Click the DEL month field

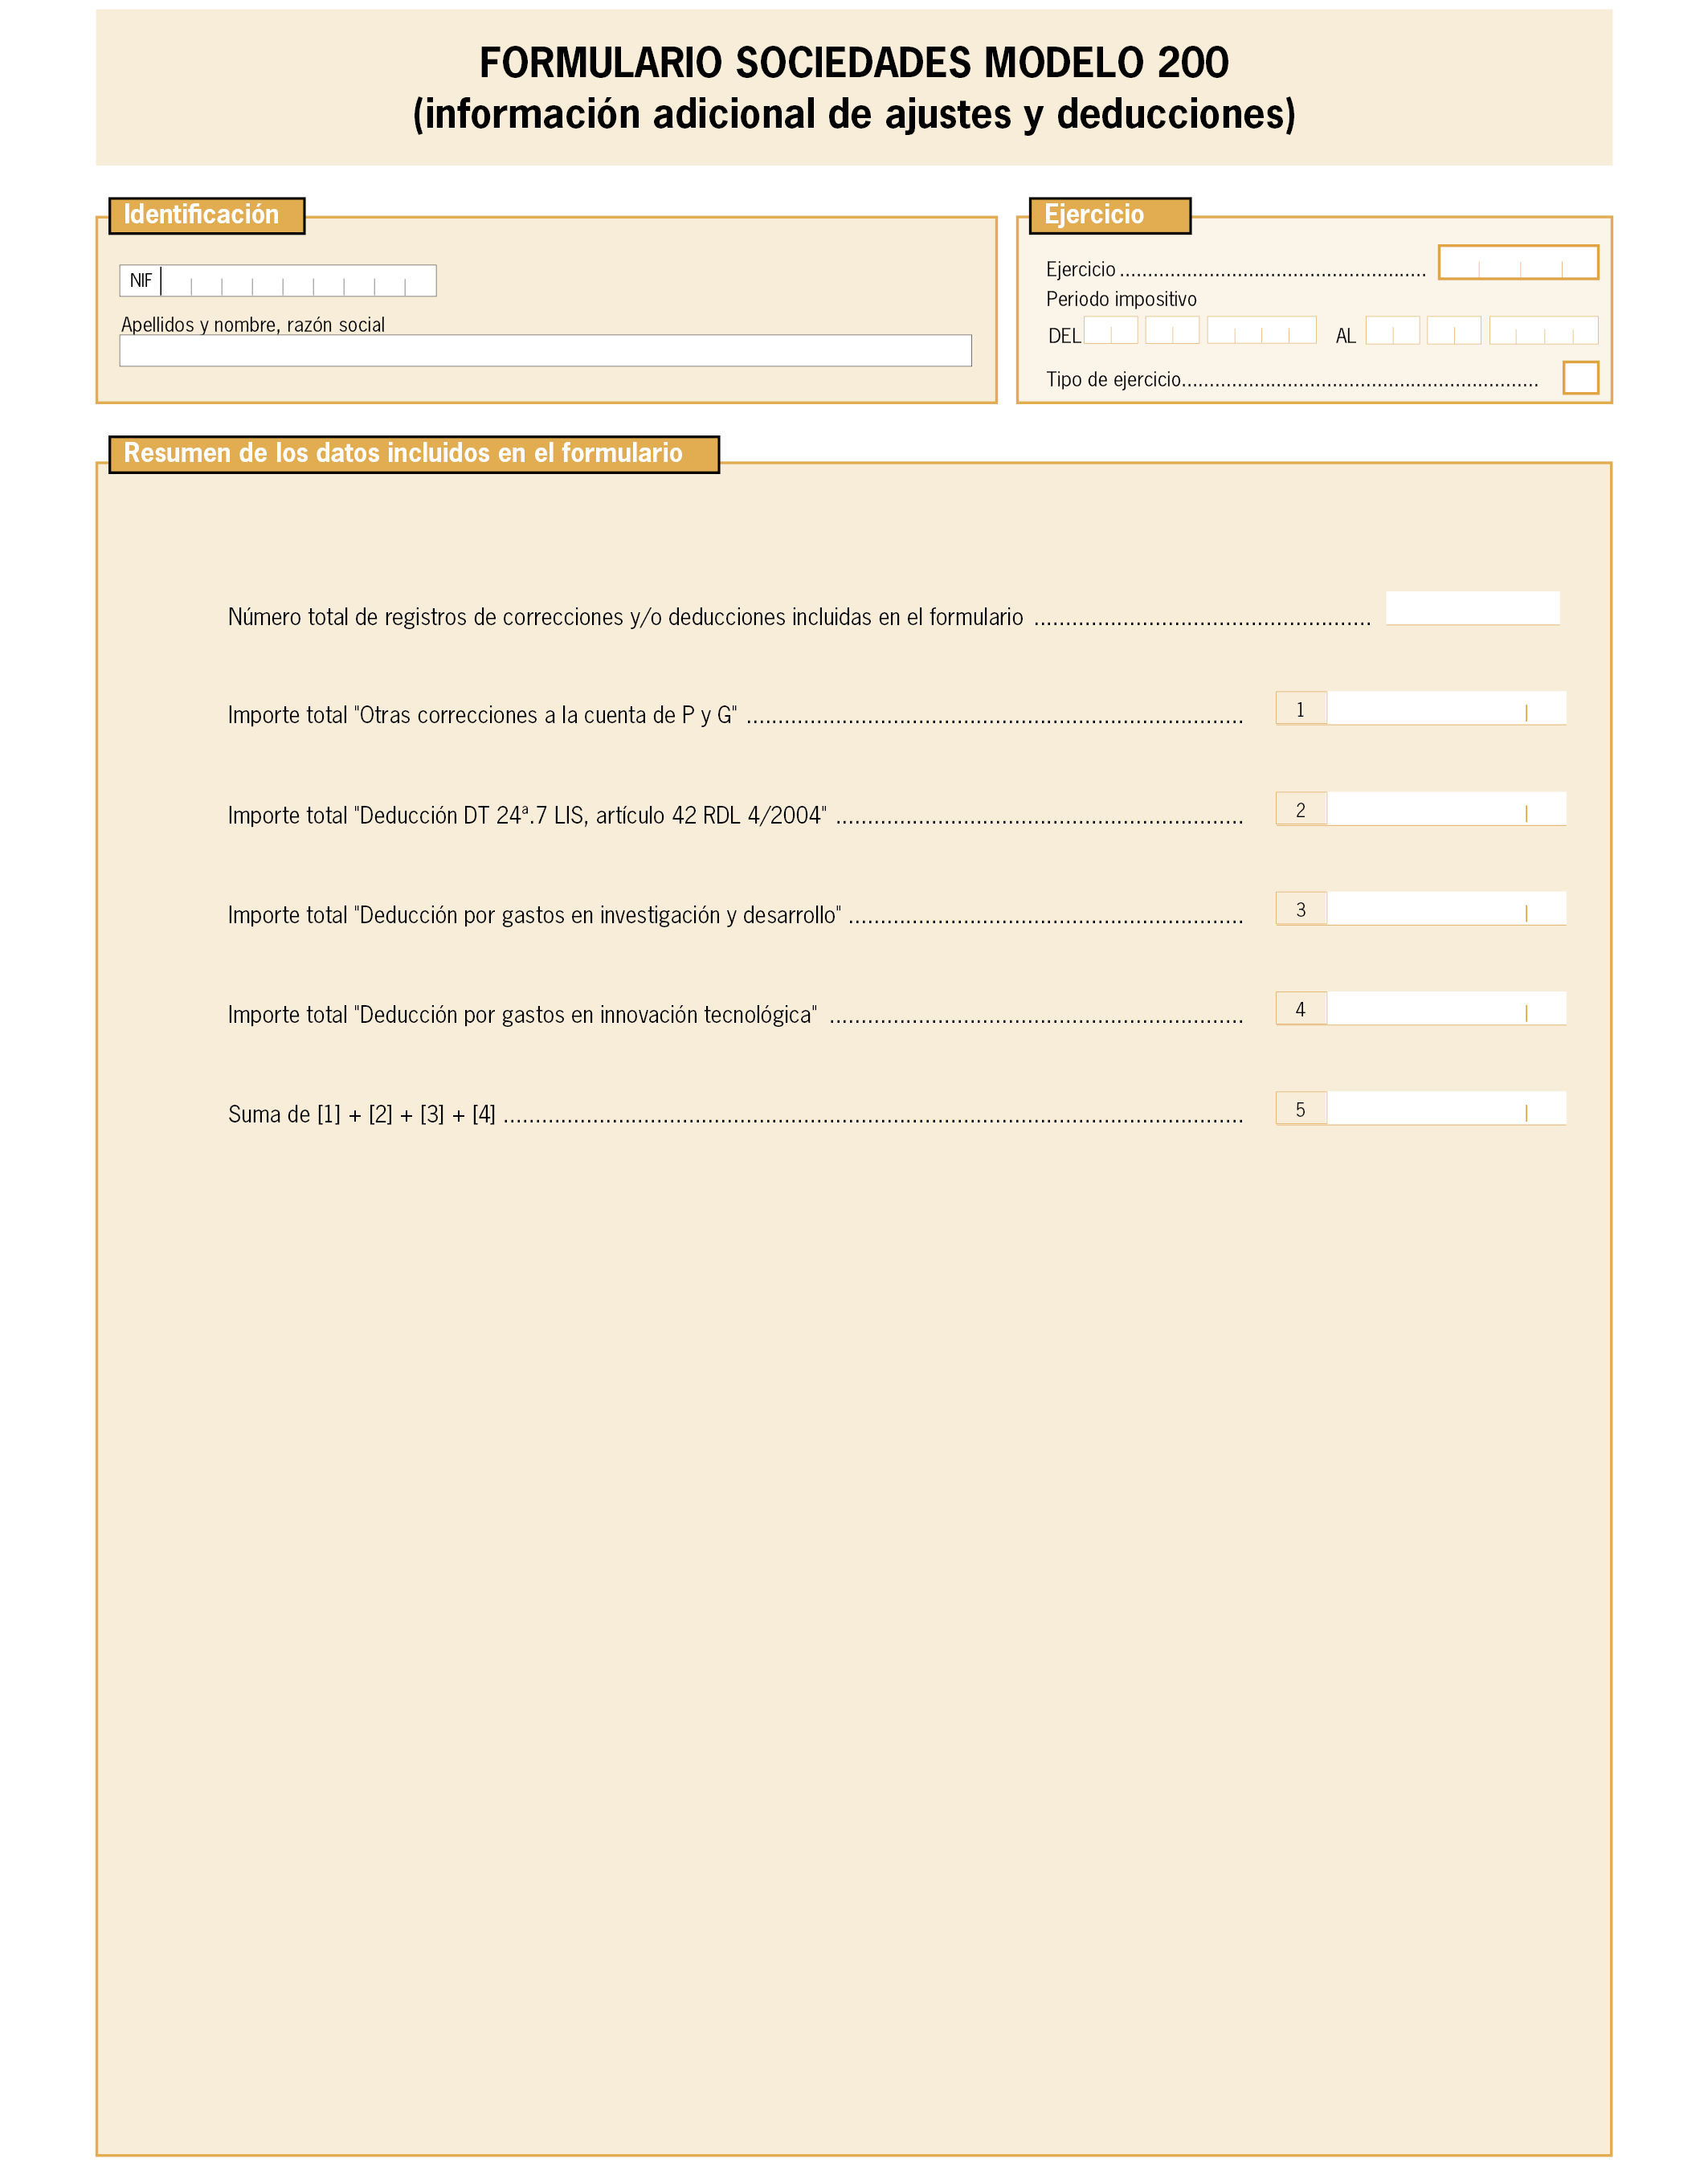[x=1172, y=330]
